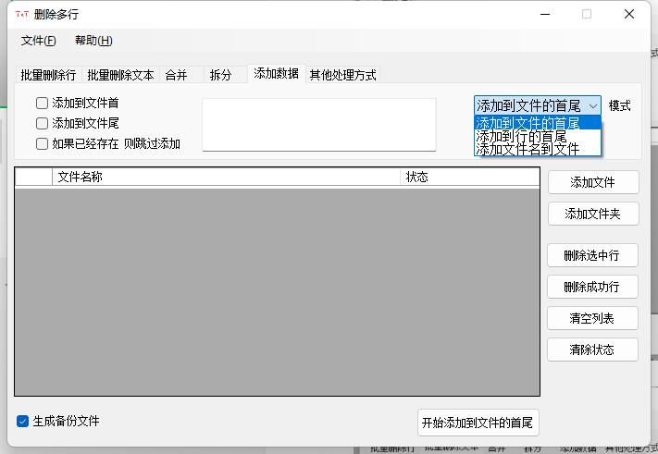Close the 删除多行 window
Image resolution: width=658 pixels, height=454 pixels.
pyautogui.click(x=629, y=14)
